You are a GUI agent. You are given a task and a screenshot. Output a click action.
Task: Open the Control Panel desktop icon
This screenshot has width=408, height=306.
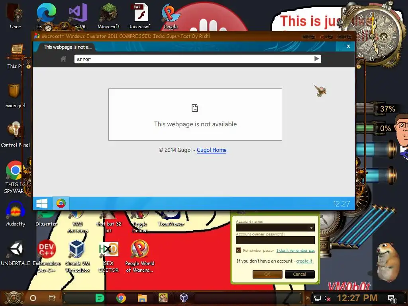tap(15, 134)
